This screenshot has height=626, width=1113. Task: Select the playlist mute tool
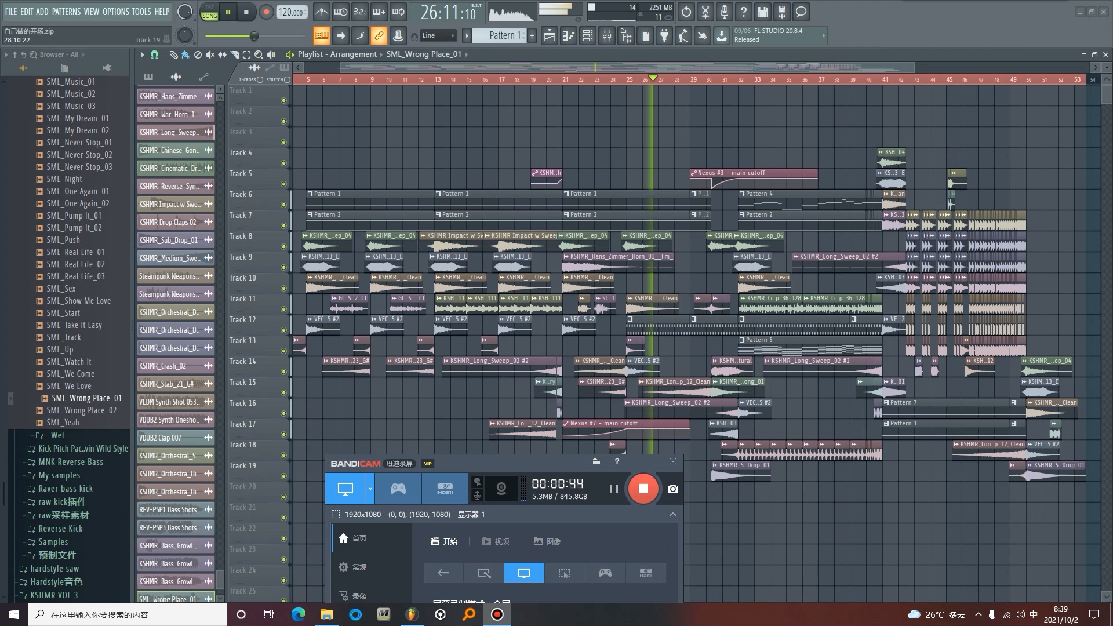coord(210,54)
